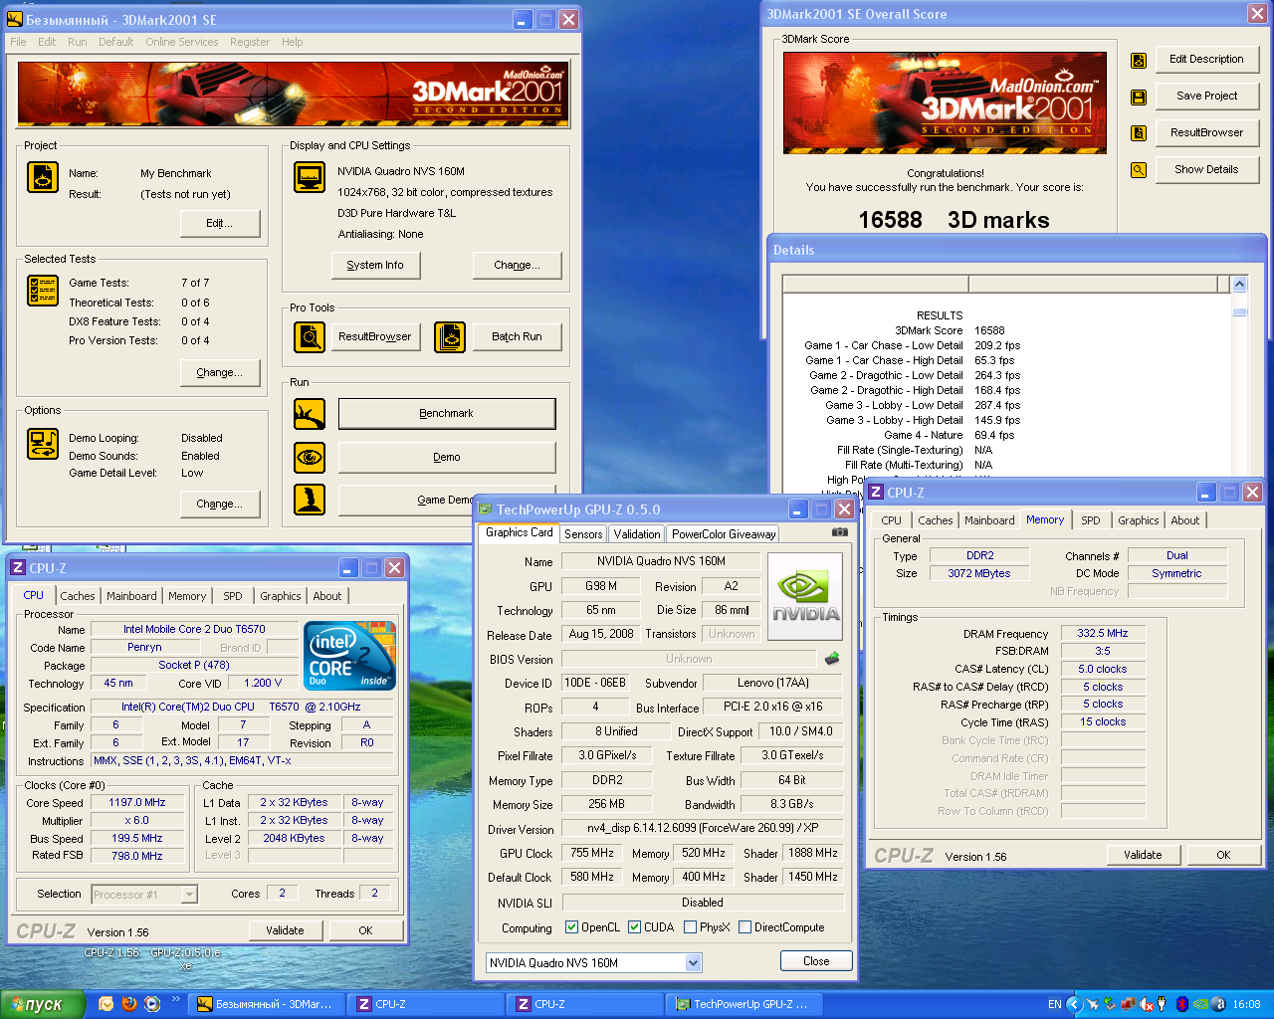Click the Options demo looping icon

tap(42, 443)
